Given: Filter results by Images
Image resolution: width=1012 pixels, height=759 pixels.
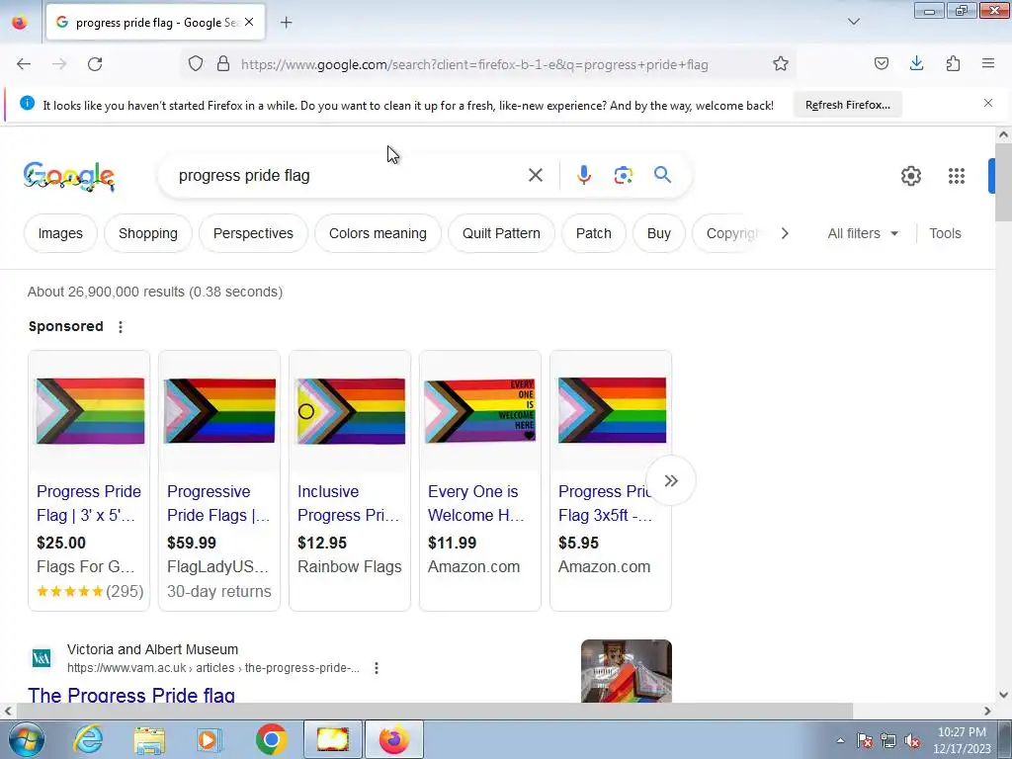Looking at the screenshot, I should point(60,233).
